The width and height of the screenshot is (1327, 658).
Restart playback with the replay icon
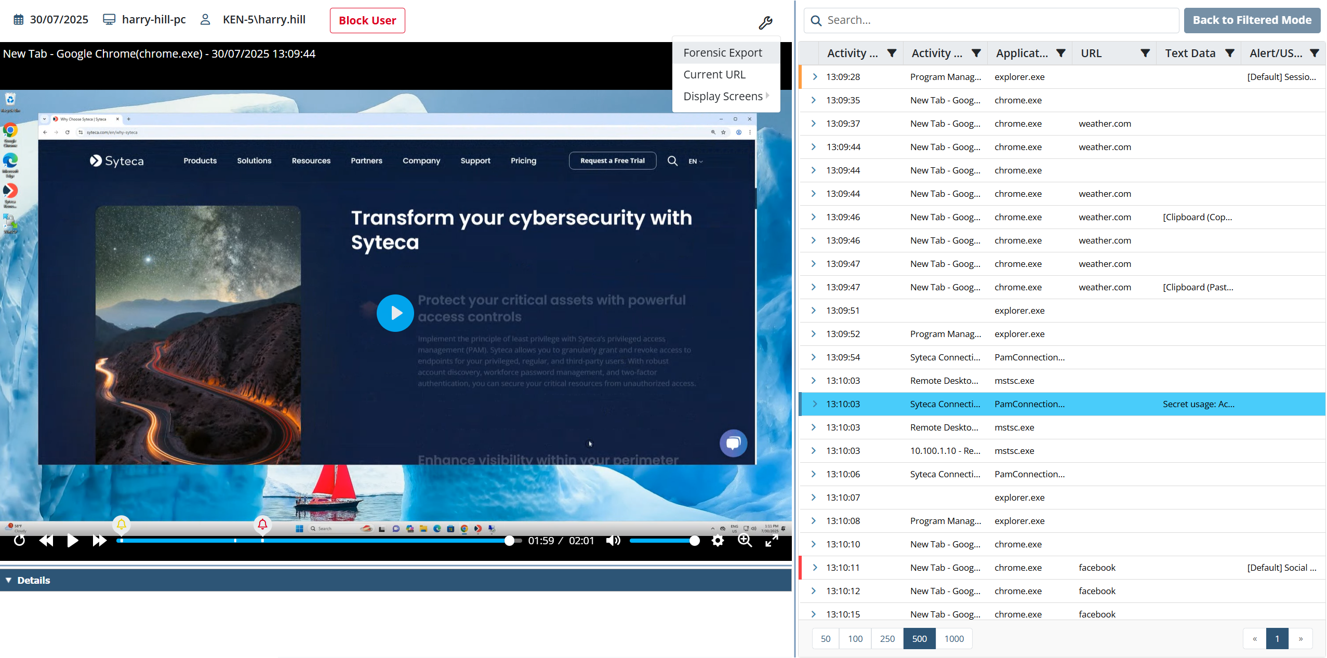pos(19,541)
